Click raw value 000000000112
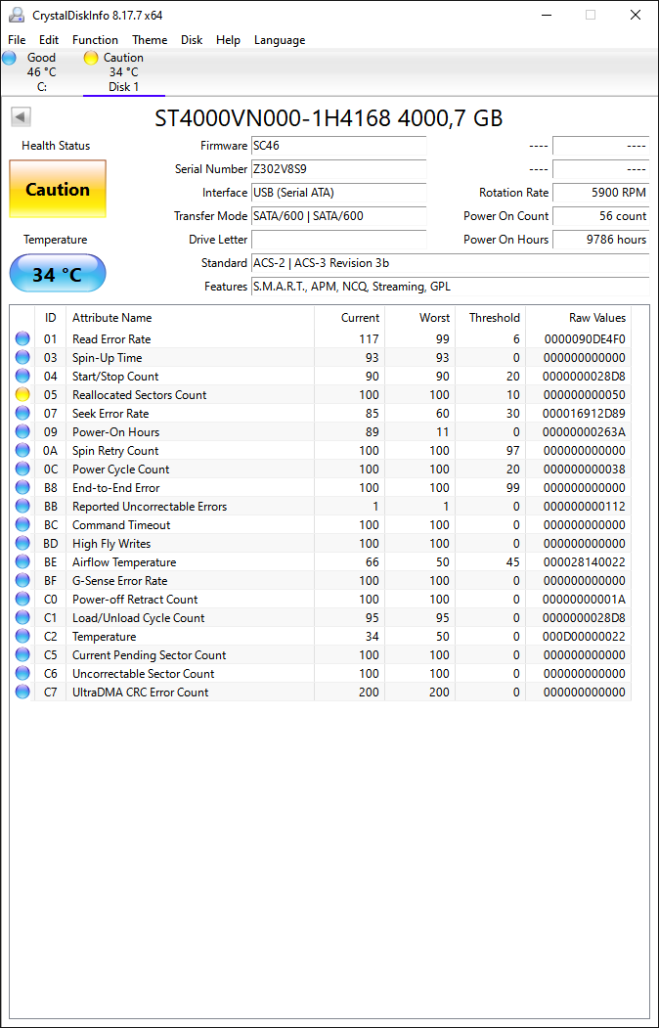This screenshot has width=659, height=1028. point(585,506)
